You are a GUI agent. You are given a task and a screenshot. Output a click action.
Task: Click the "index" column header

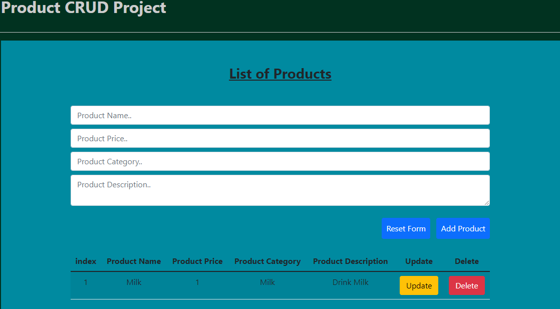(x=86, y=261)
